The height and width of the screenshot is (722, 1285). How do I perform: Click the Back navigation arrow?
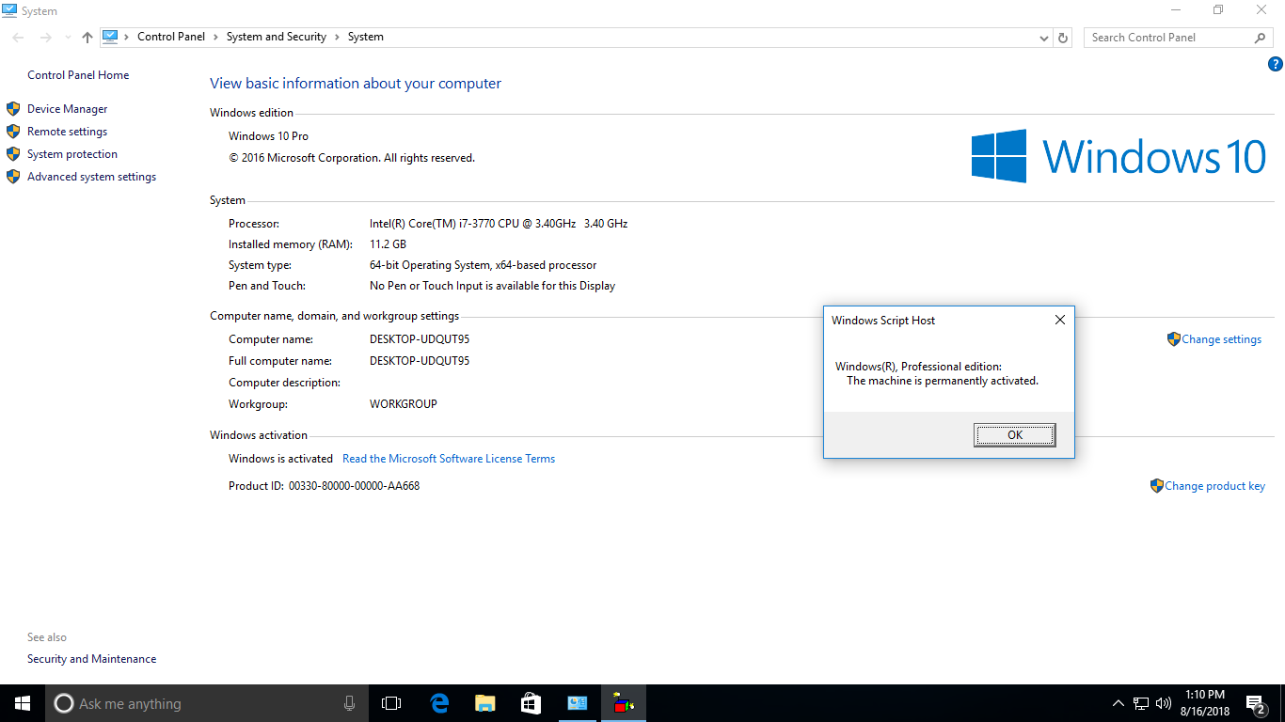point(19,38)
